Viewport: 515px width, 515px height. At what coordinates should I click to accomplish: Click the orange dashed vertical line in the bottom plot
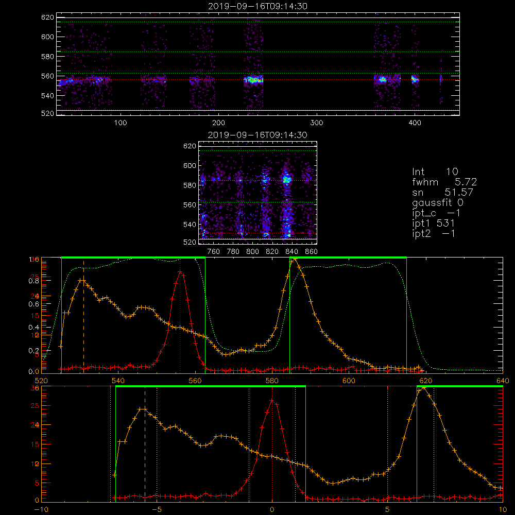[145, 443]
